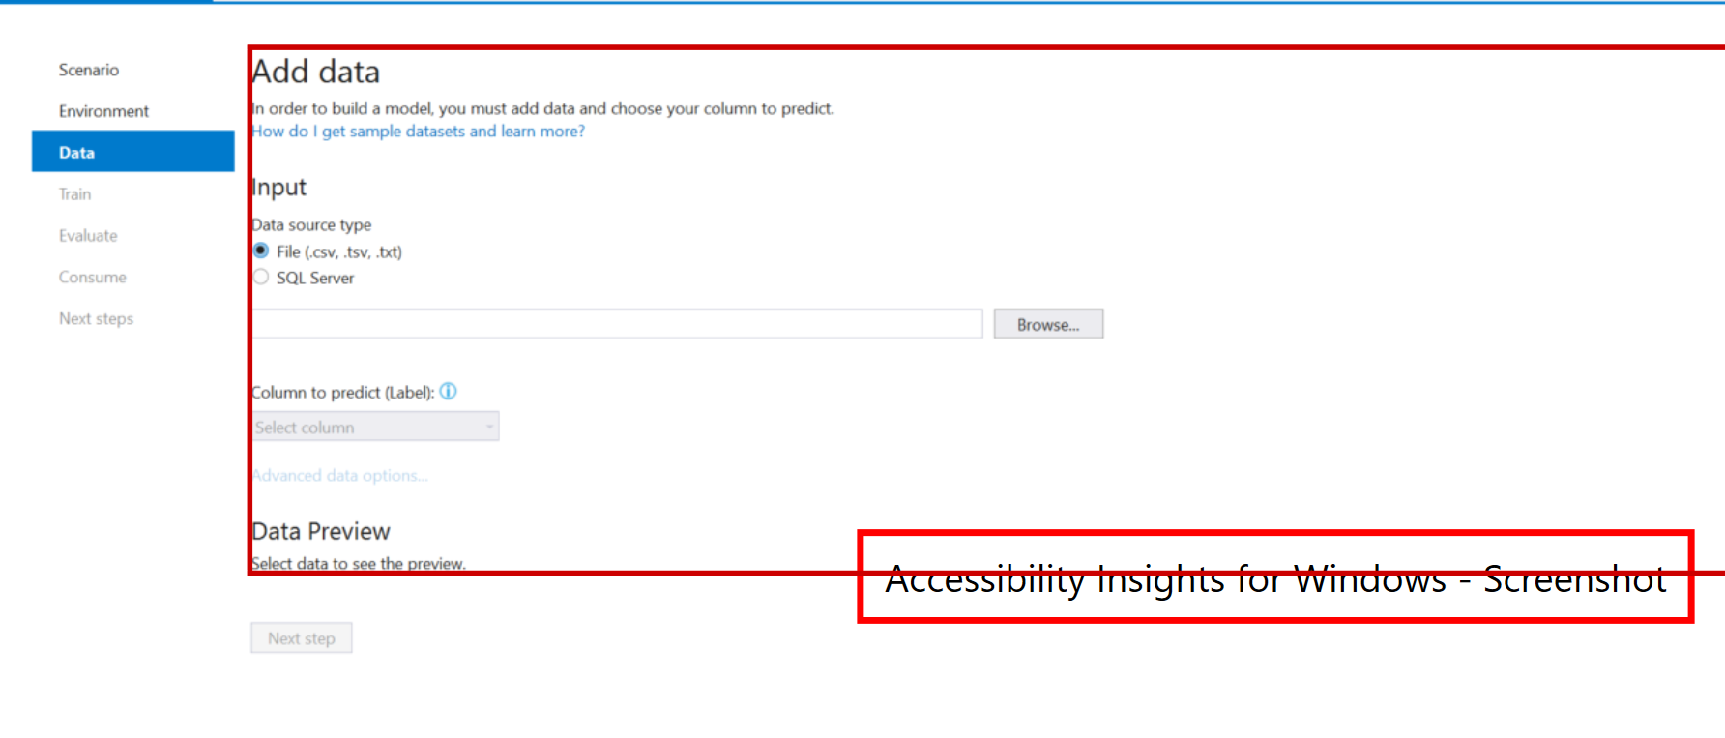This screenshot has height=738, width=1725.
Task: Click Advanced data options
Action: [339, 475]
